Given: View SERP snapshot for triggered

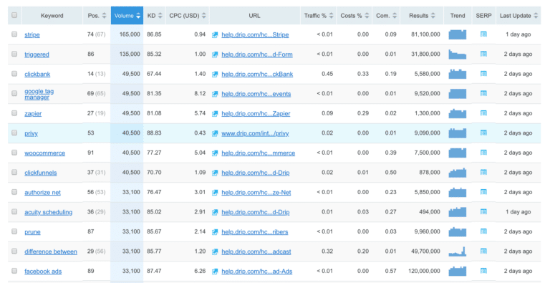Looking at the screenshot, I should coord(483,54).
